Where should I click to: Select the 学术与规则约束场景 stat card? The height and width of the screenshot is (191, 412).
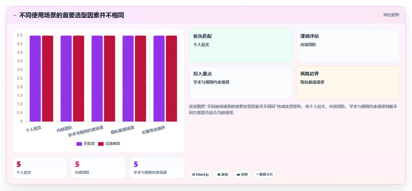[157, 167]
